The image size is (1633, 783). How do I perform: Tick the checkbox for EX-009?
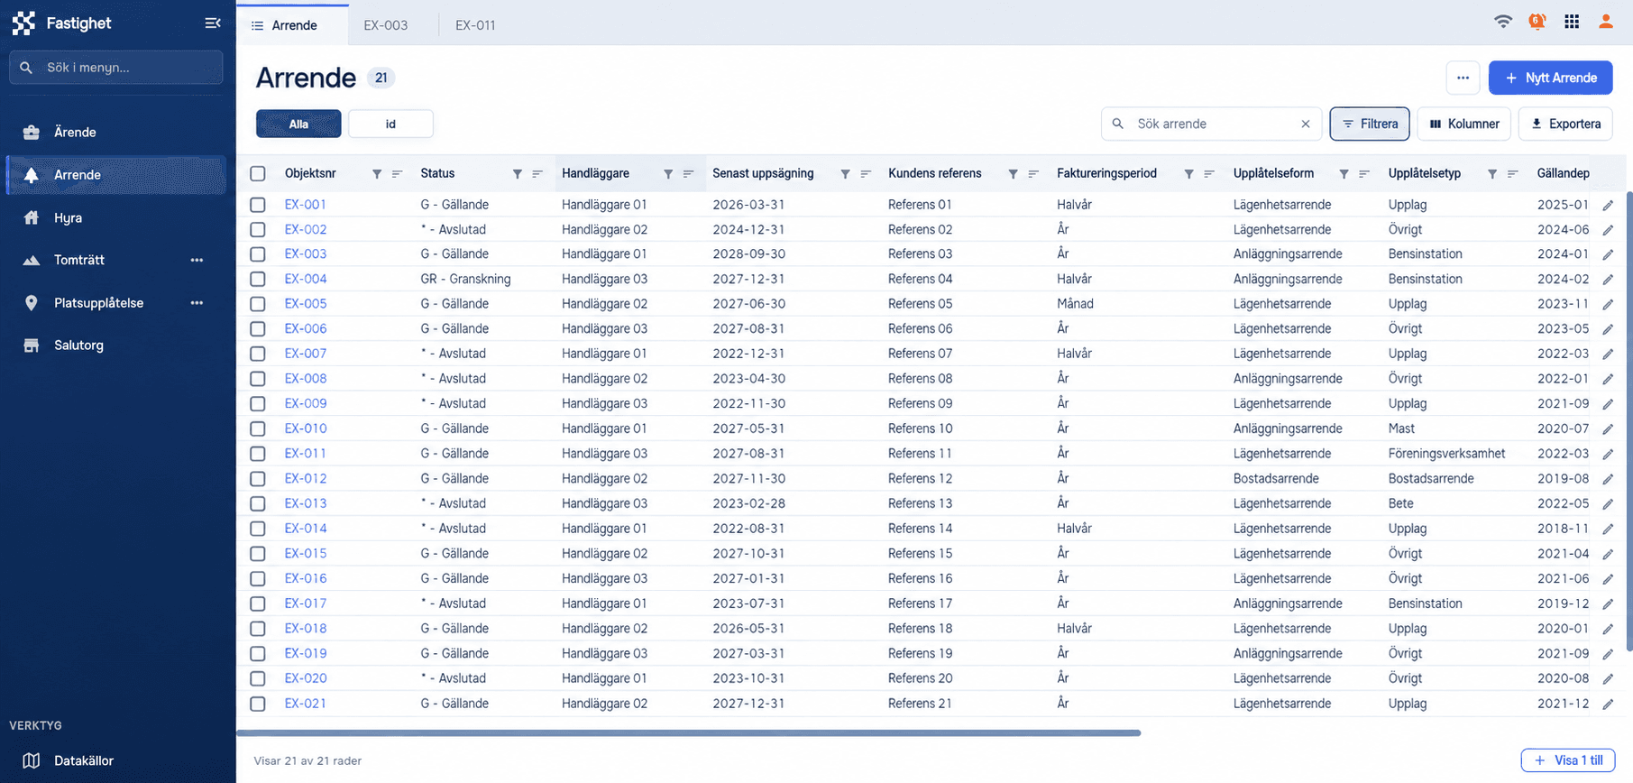[258, 404]
